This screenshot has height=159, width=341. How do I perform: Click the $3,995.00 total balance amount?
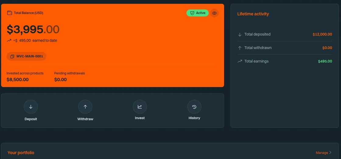(x=33, y=29)
